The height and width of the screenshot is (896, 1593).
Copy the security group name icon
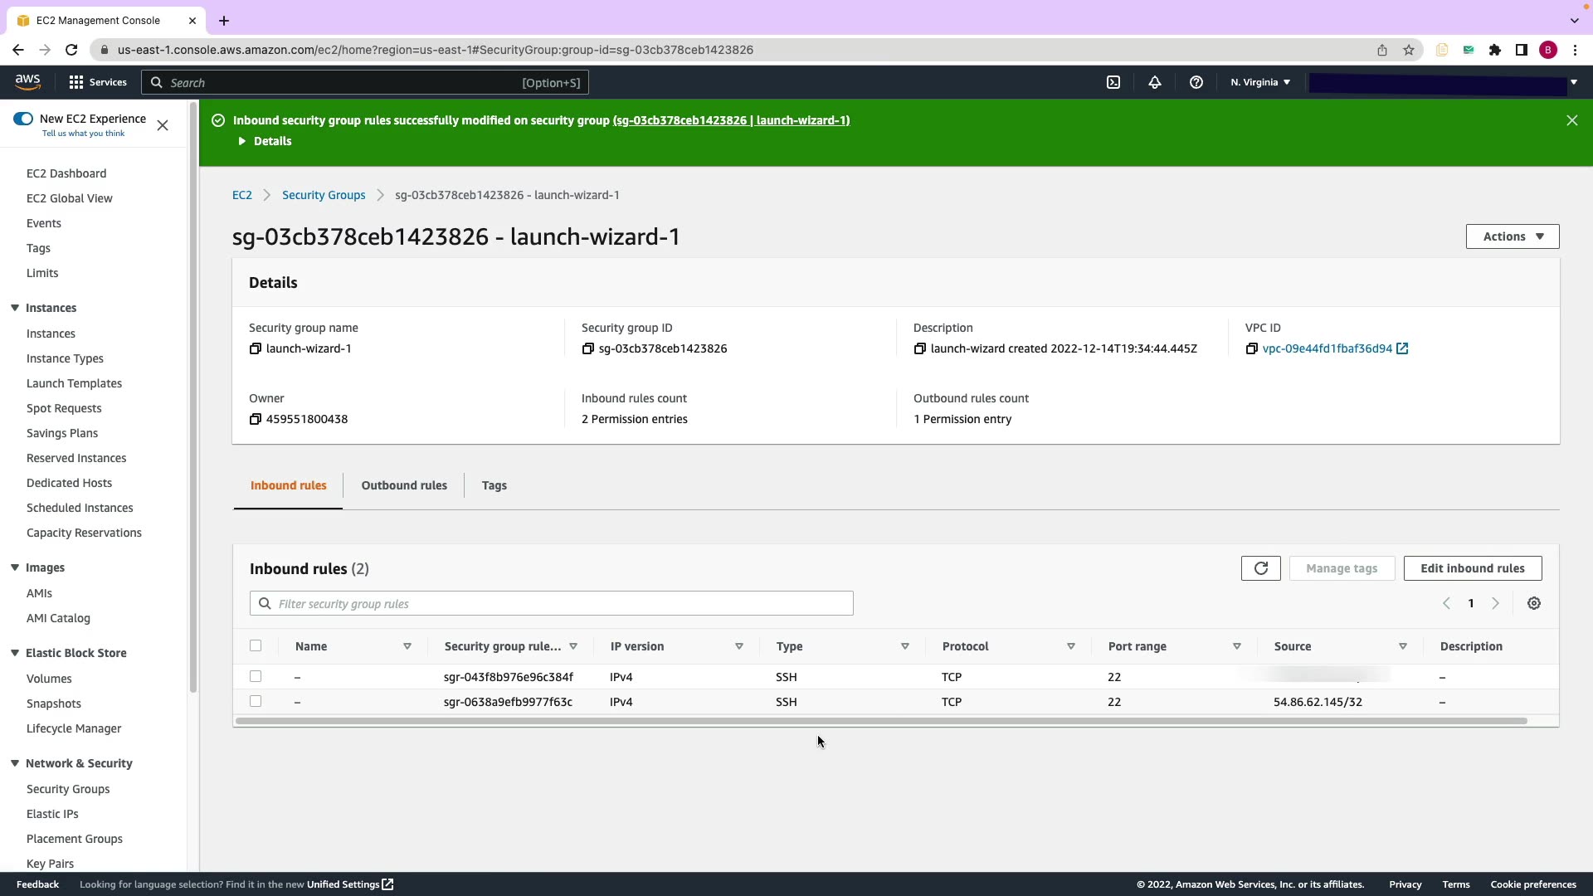click(x=256, y=348)
